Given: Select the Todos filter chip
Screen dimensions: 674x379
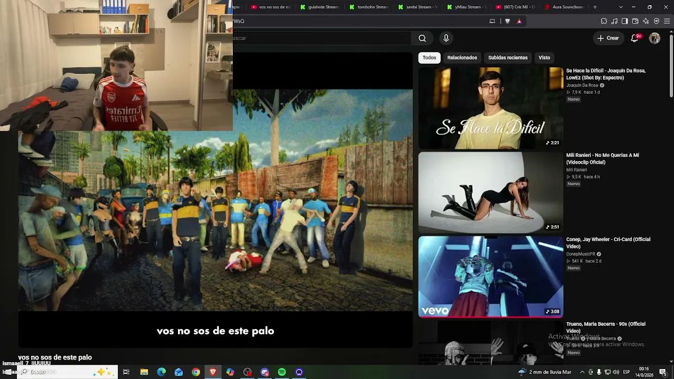Looking at the screenshot, I should click(429, 57).
